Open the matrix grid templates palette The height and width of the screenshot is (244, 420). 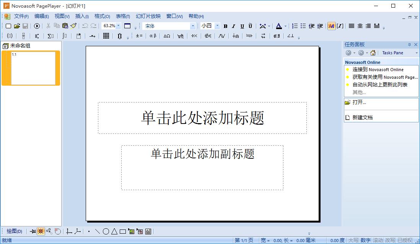coord(106,36)
